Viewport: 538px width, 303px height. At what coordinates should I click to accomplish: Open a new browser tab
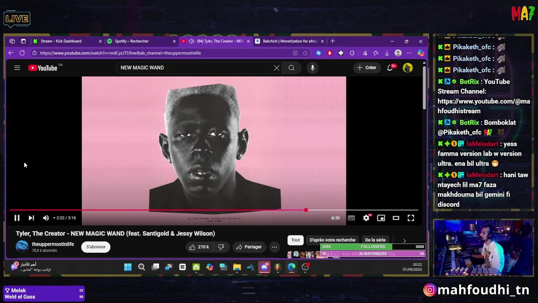click(332, 41)
